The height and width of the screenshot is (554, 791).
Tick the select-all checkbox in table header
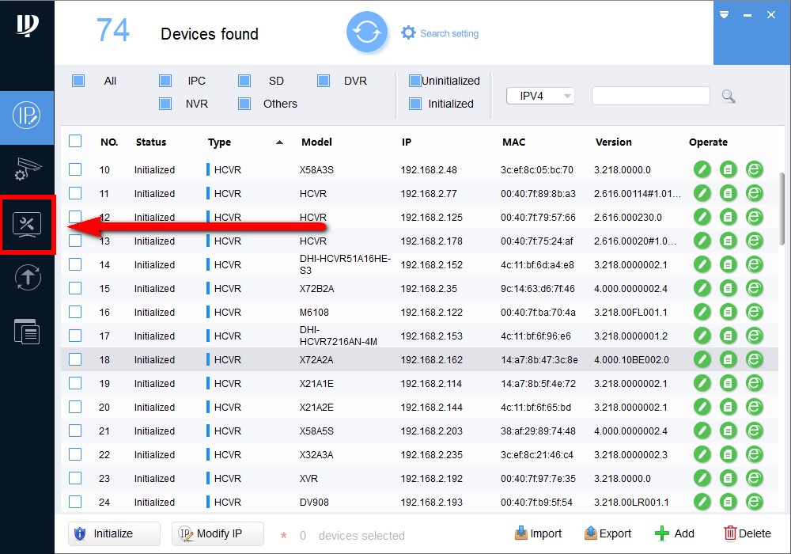point(75,142)
